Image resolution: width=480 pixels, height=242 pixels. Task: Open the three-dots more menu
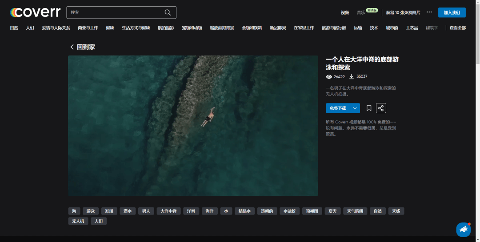tap(429, 12)
